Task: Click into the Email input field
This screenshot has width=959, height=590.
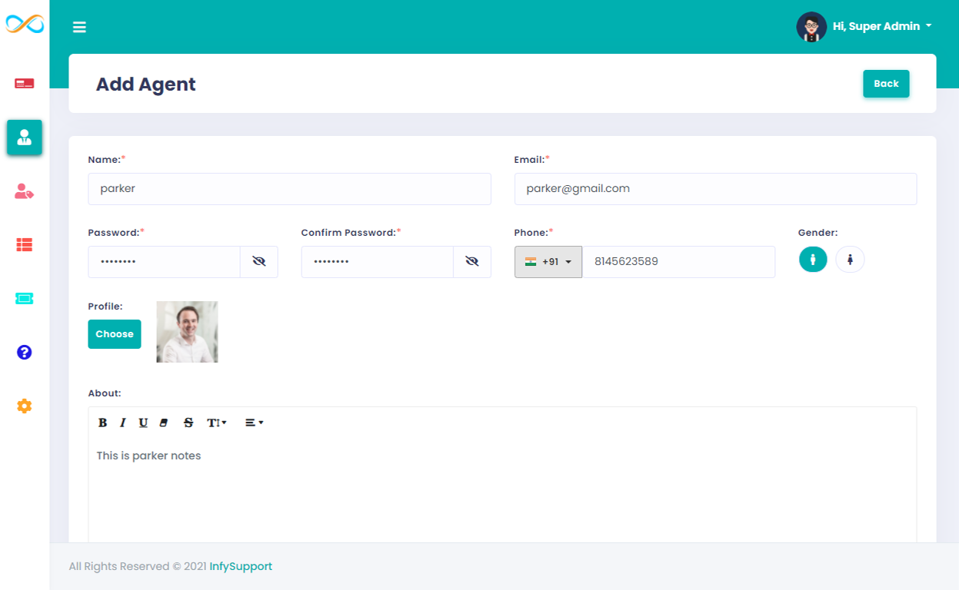Action: (x=715, y=189)
